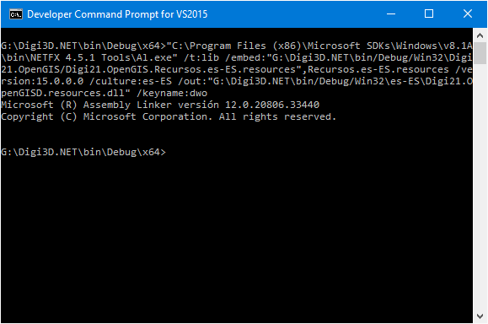The image size is (488, 324).
Task: Click the vertical scrollbar thumb
Action: tap(480, 53)
